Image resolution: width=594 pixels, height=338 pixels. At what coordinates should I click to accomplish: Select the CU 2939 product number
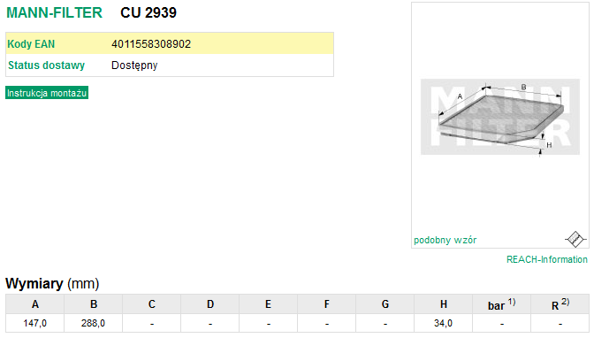148,13
